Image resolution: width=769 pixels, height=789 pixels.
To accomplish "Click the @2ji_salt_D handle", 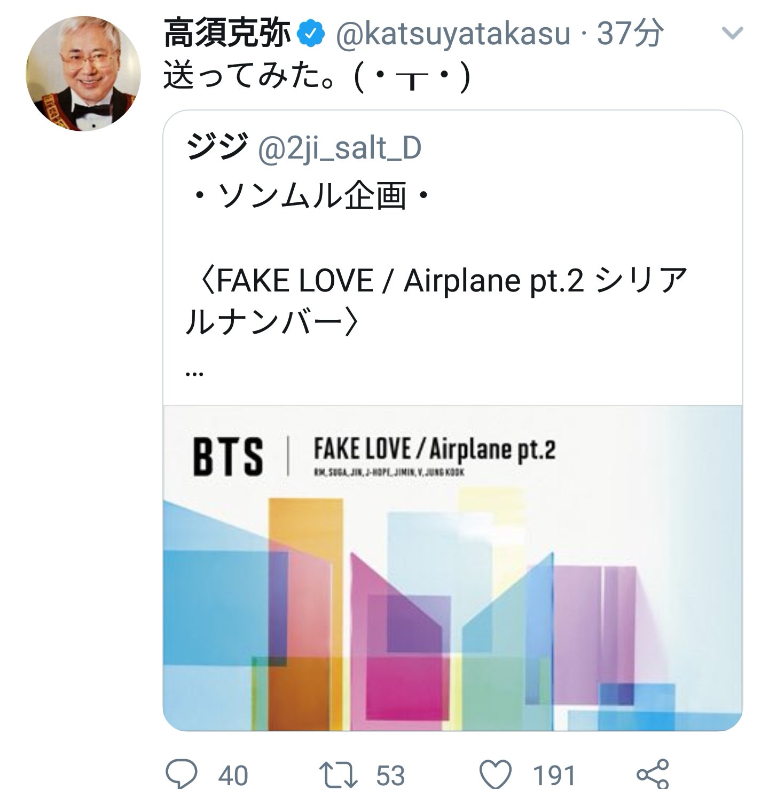I will coord(340,148).
